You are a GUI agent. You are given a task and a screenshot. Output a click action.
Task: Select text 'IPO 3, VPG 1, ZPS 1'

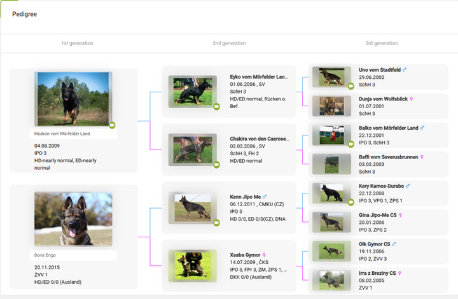coord(380,200)
